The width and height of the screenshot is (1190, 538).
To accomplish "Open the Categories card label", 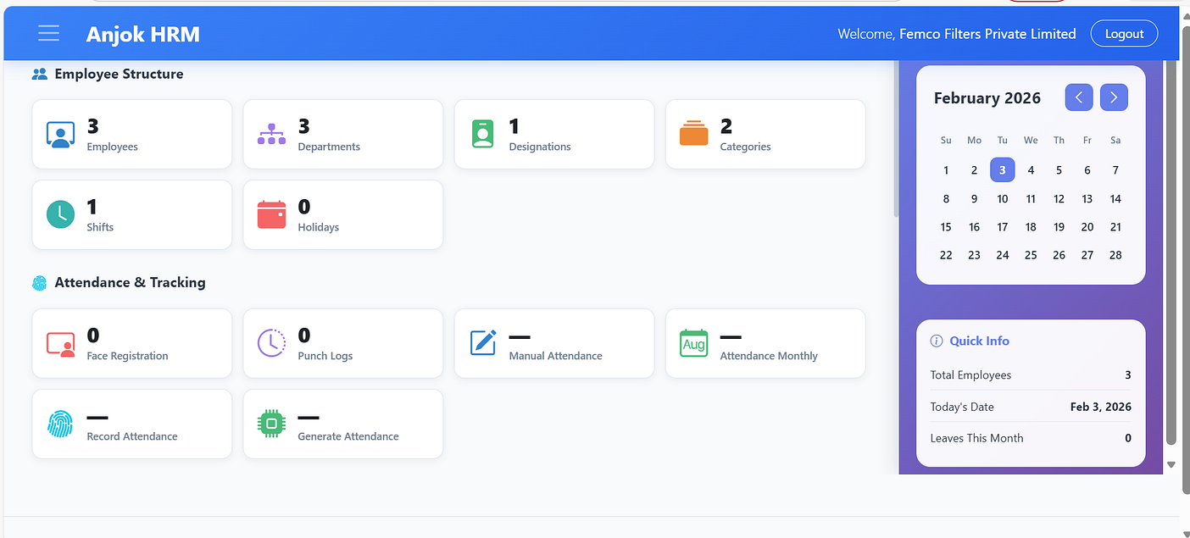I will click(x=745, y=147).
